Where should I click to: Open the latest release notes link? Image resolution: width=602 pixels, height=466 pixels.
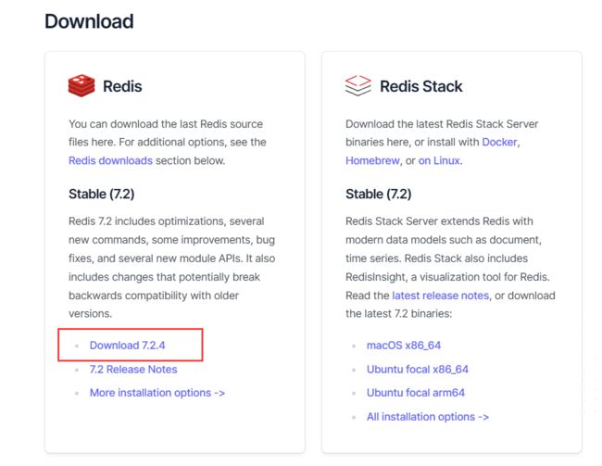[x=440, y=296]
